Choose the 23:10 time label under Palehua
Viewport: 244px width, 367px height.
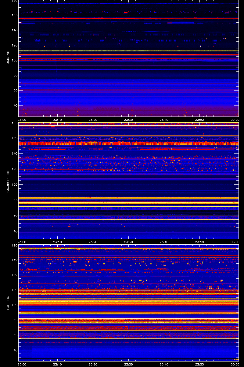[57, 364]
